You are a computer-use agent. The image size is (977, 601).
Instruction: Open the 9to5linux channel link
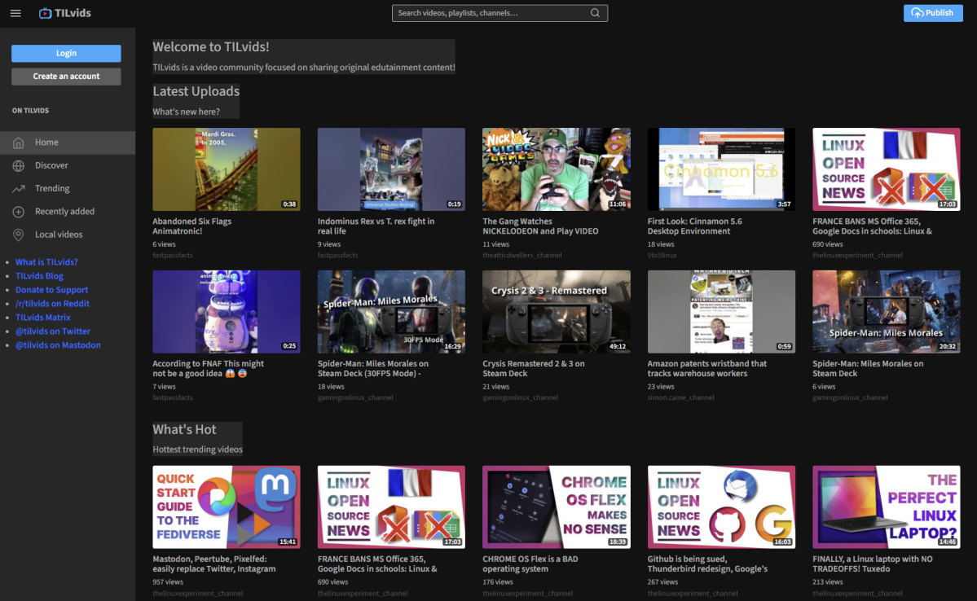point(662,256)
